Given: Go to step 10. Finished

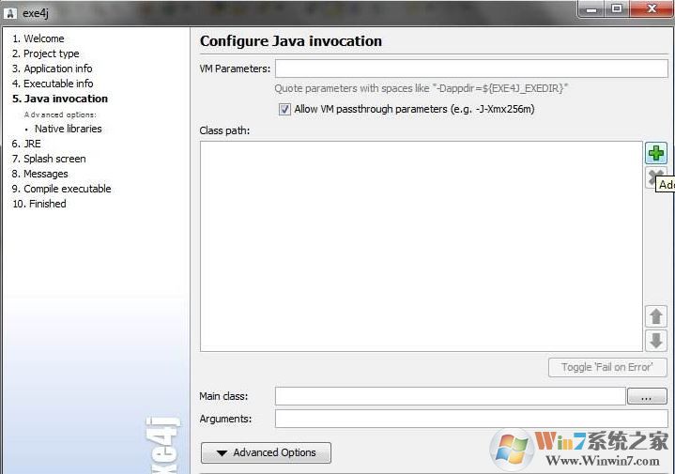Looking at the screenshot, I should (x=39, y=204).
